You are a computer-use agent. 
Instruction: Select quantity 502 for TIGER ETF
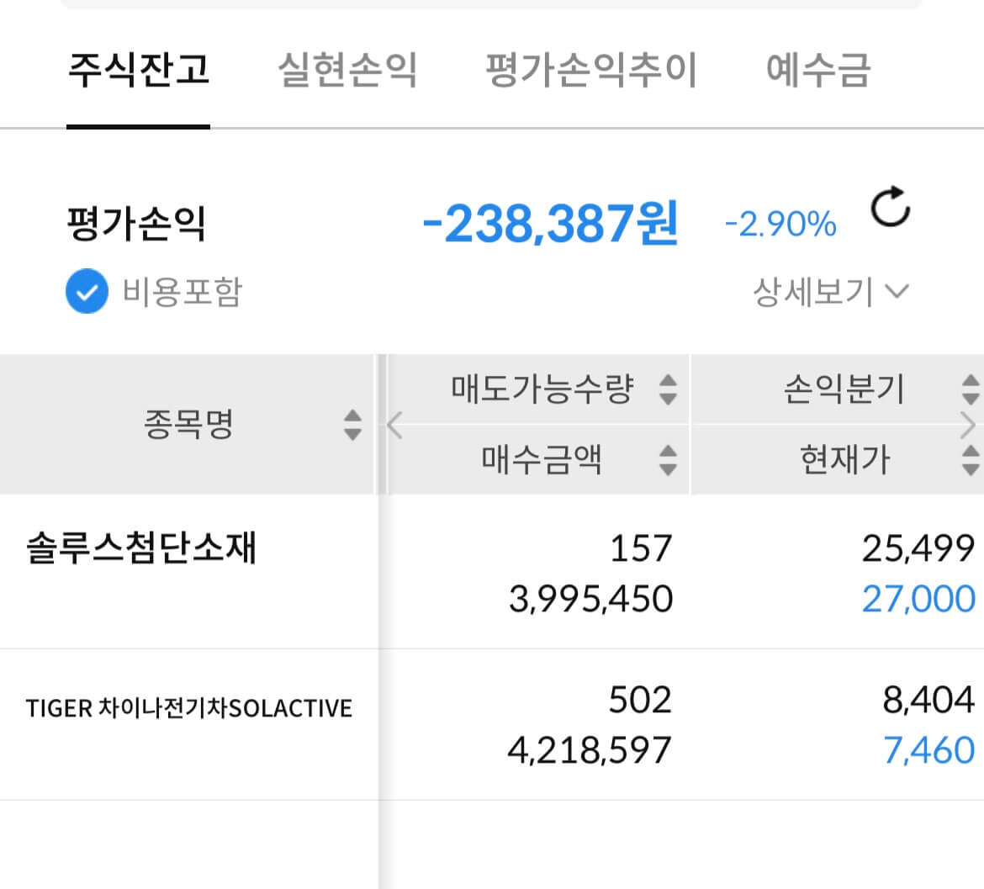[x=640, y=700]
